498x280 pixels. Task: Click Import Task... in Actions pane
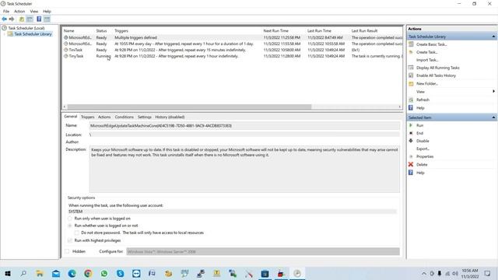click(427, 60)
